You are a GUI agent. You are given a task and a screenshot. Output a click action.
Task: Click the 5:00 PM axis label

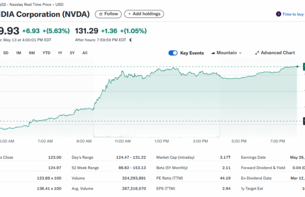[x=239, y=141]
